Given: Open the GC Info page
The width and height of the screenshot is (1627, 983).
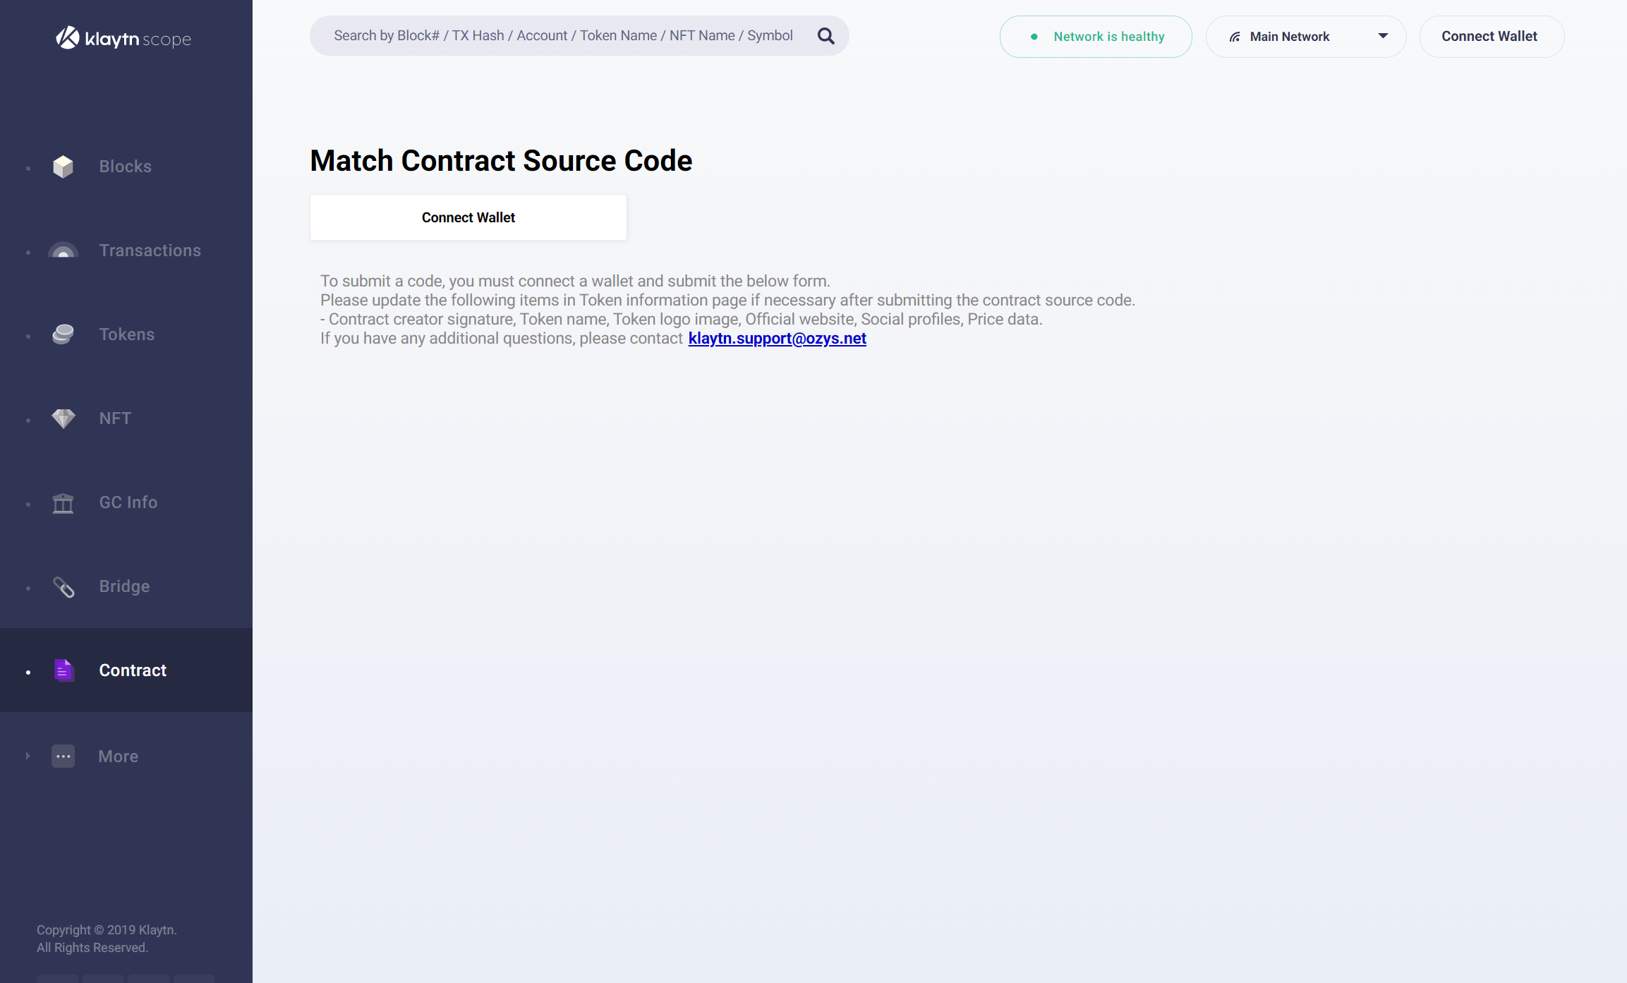Looking at the screenshot, I should point(128,502).
